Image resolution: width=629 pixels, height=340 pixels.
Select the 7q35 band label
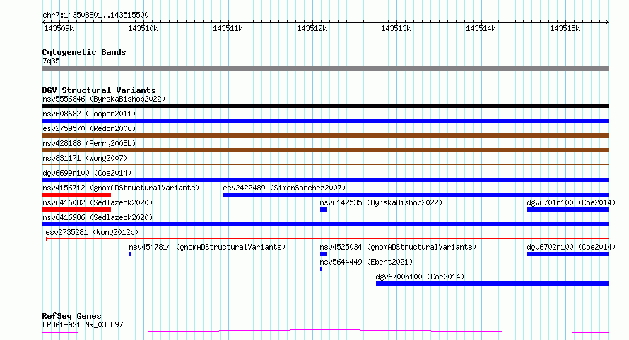click(x=51, y=61)
